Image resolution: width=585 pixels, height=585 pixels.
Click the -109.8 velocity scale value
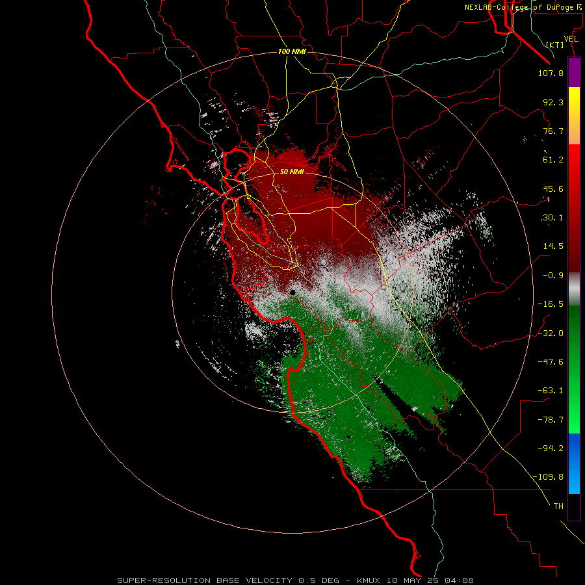coord(548,477)
